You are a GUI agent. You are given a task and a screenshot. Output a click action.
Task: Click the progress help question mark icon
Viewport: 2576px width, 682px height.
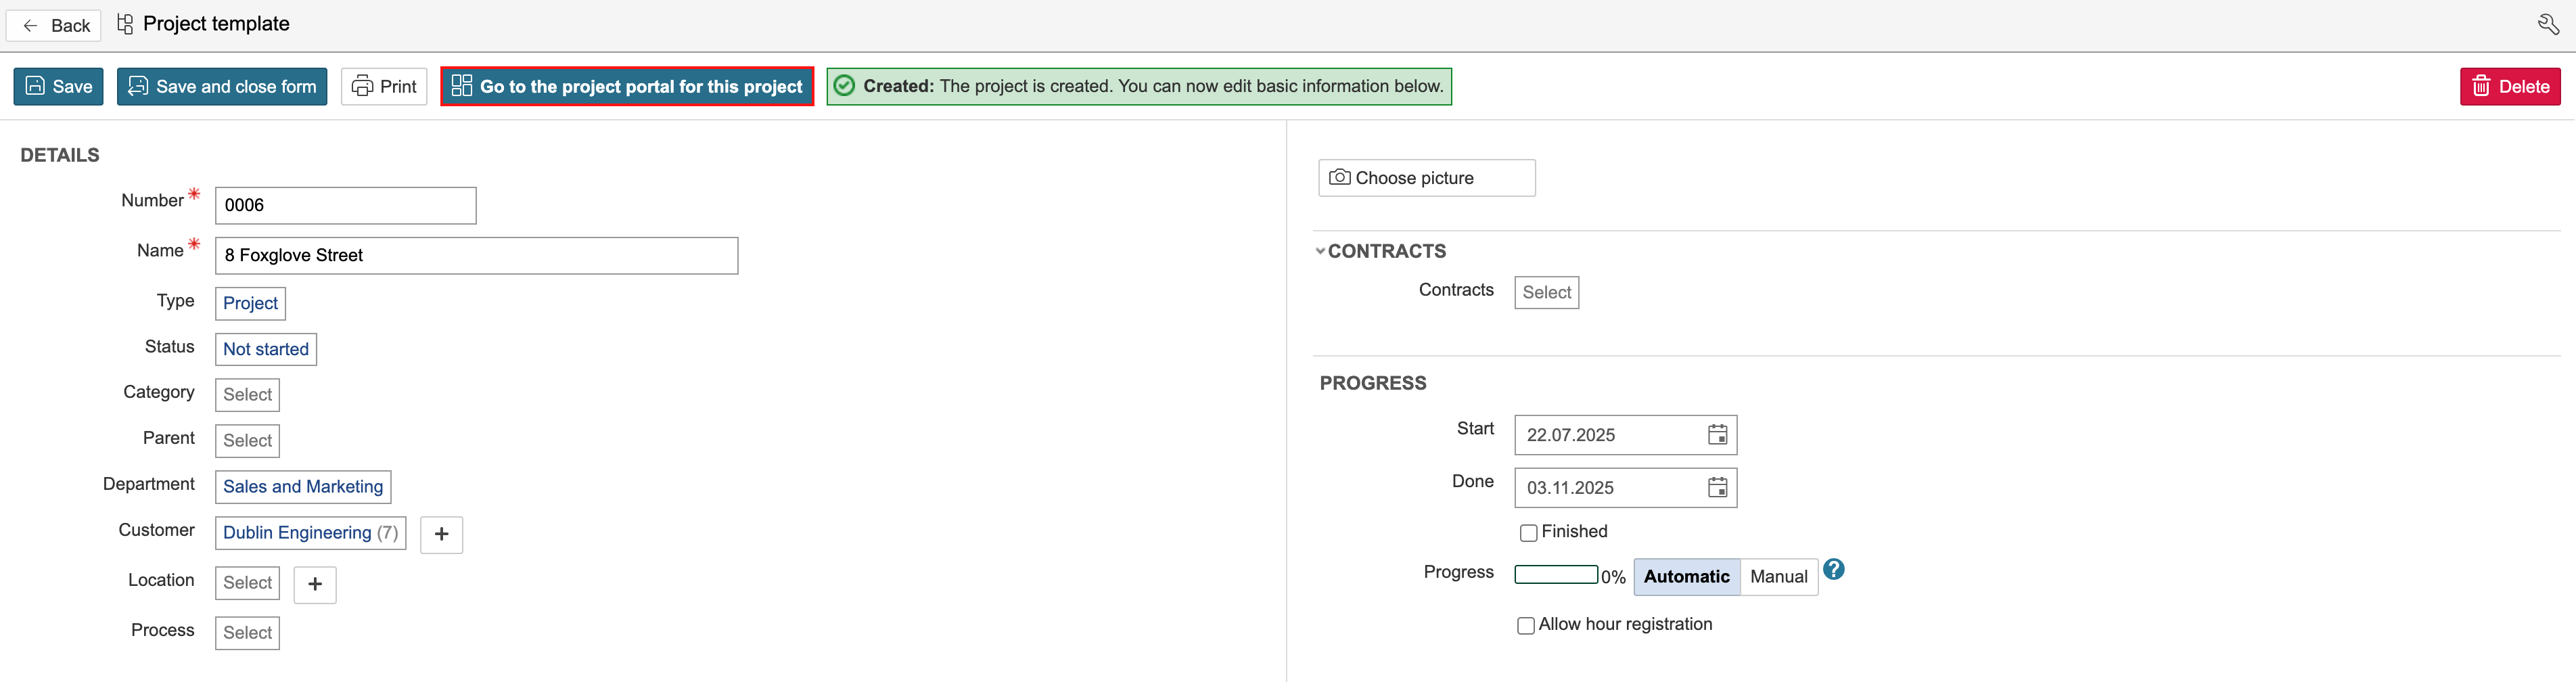tap(1833, 570)
